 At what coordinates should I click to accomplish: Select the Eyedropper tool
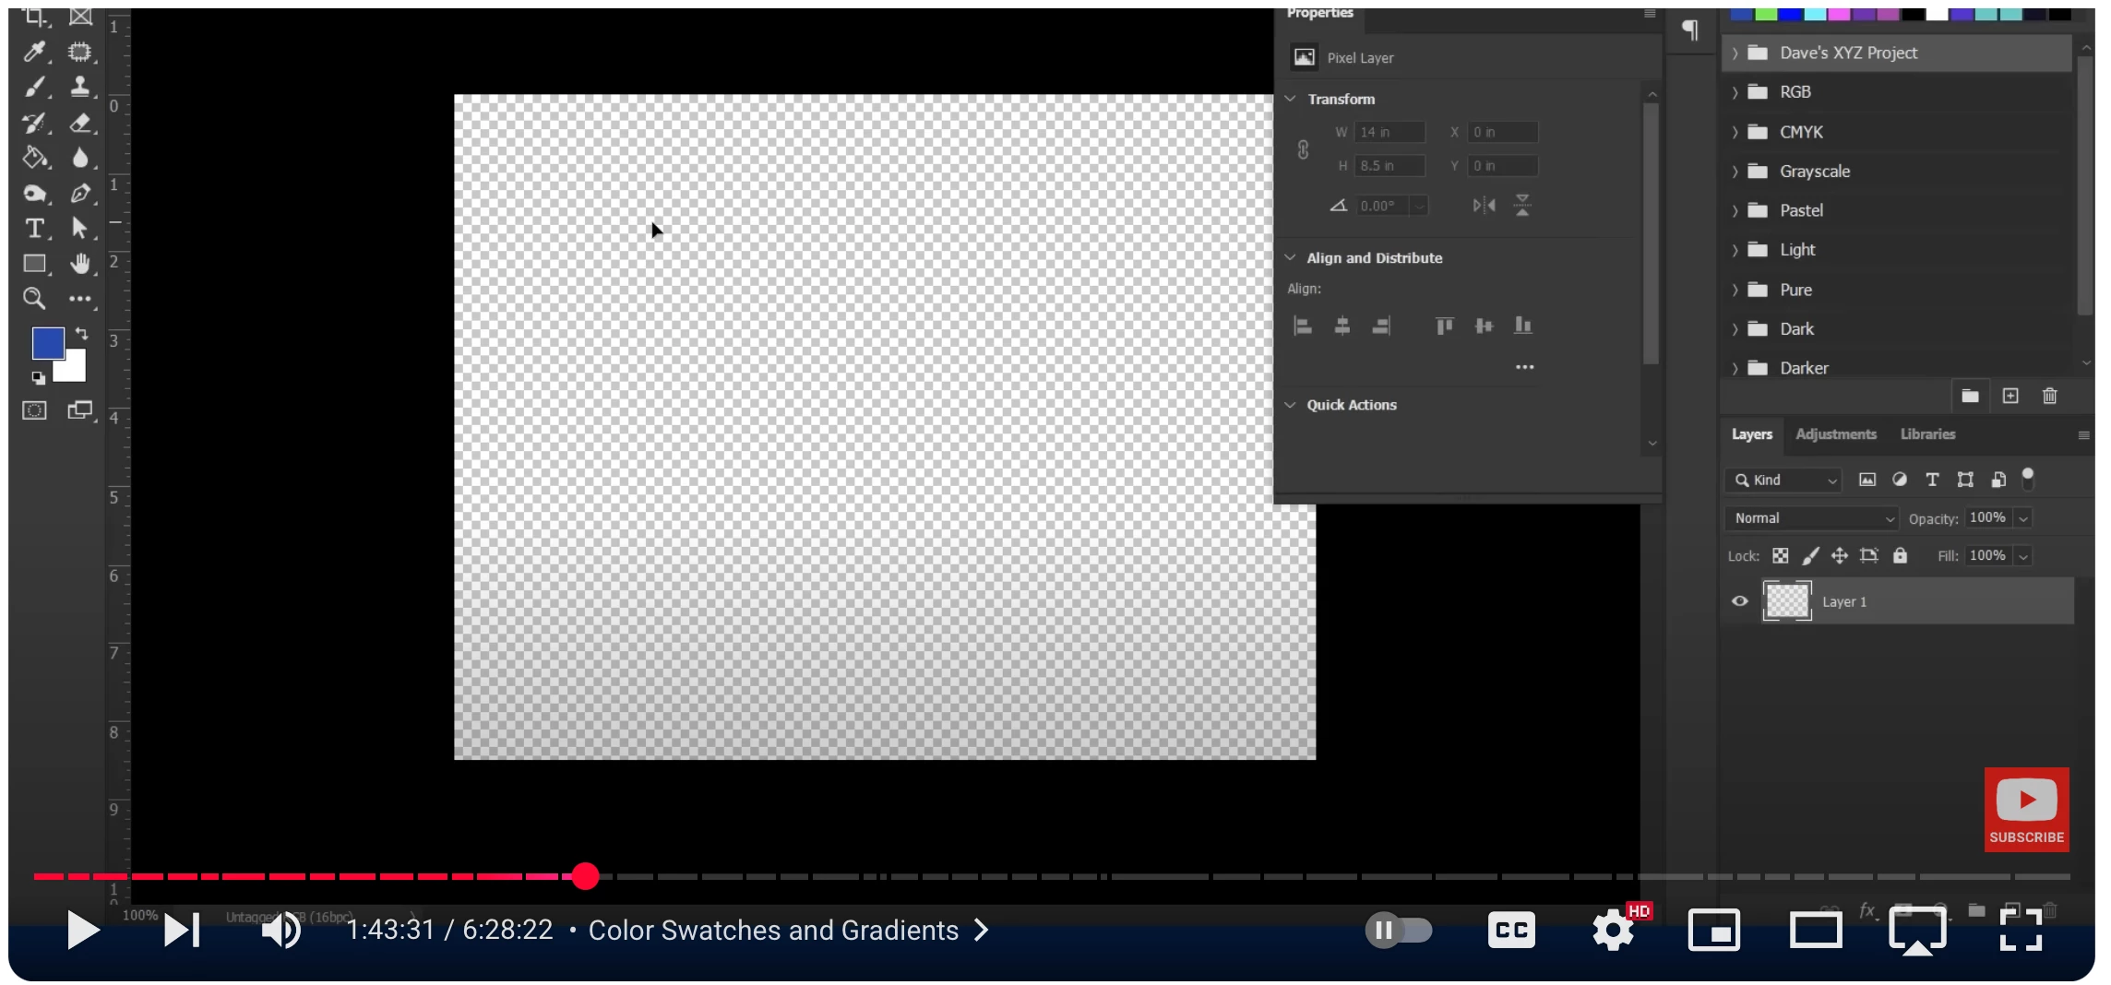pos(34,52)
